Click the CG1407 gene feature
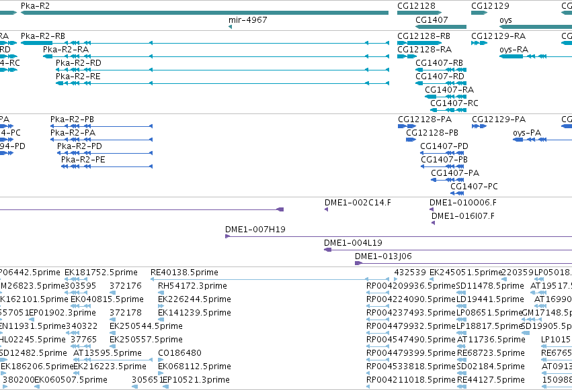The height and width of the screenshot is (390, 572). (441, 27)
